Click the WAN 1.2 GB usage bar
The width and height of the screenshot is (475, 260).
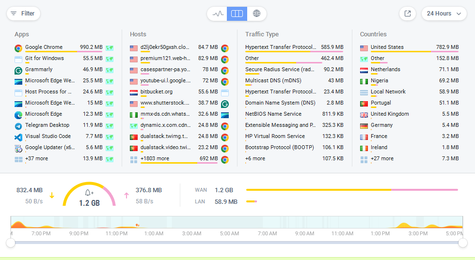point(352,190)
